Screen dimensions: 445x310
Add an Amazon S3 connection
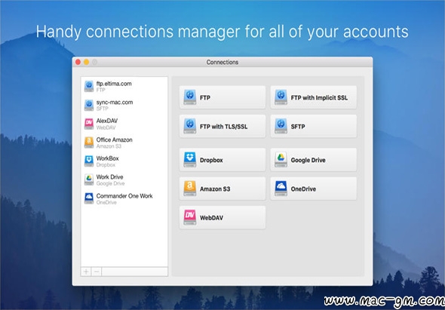tap(222, 189)
